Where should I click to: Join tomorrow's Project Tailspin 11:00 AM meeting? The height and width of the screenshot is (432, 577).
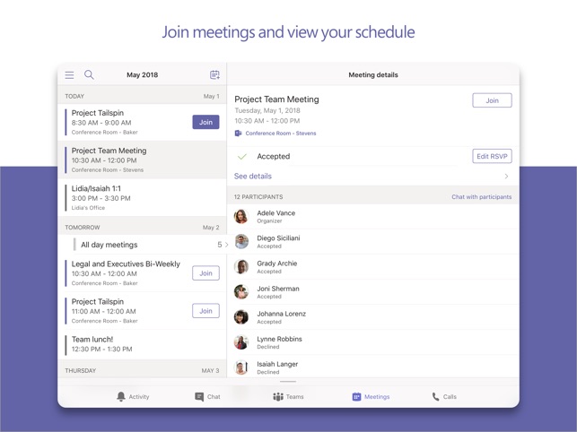tap(205, 311)
